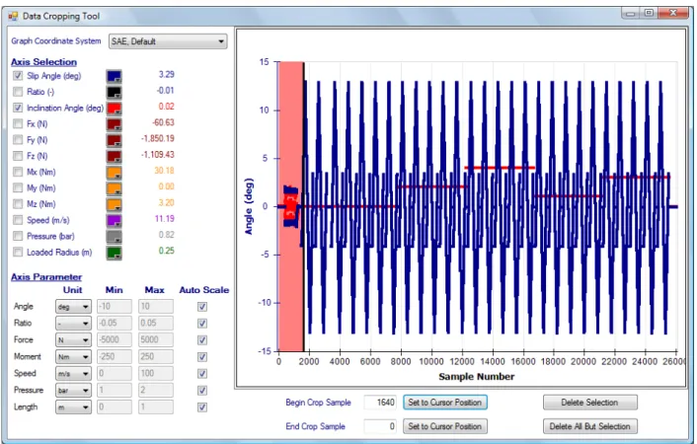
Task: Click the Speed value 11.19
Action: point(165,219)
